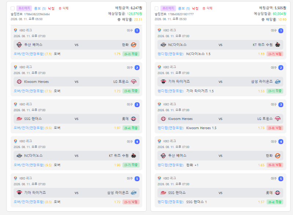Screen dimensions: 293x215
Task: Click 오버/언더(연장포함) (7.5) link for Doosan game
Action: coord(33,54)
